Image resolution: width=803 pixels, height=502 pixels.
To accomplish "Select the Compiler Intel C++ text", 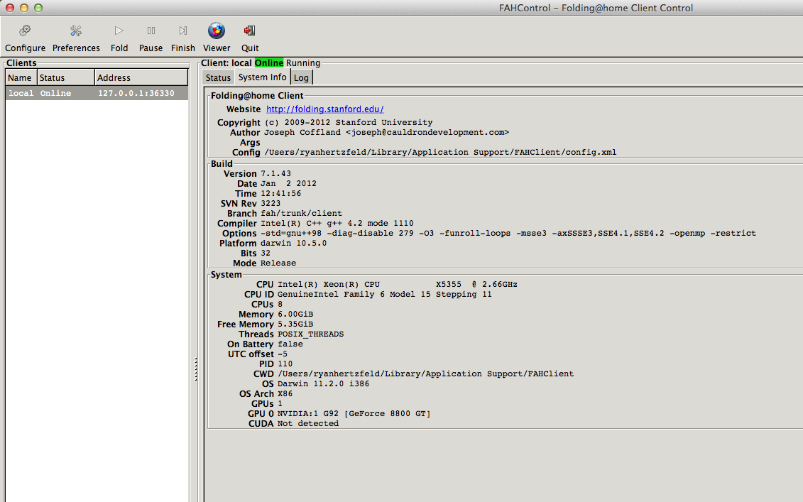I will 337,224.
